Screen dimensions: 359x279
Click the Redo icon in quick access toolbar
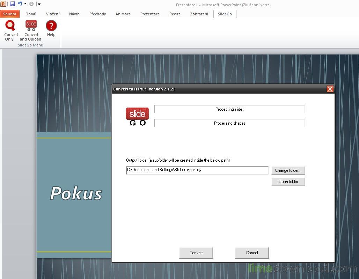click(31, 4)
